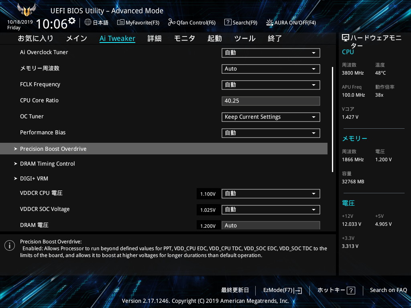Click the 1.427 V core voltage value
411x308 pixels.
350,117
